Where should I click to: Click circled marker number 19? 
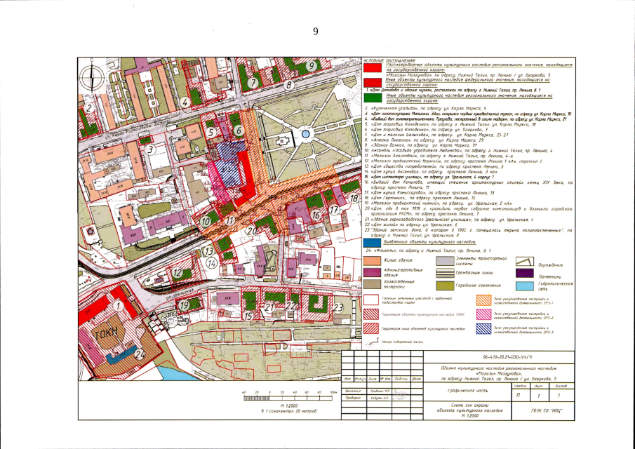tap(185, 305)
